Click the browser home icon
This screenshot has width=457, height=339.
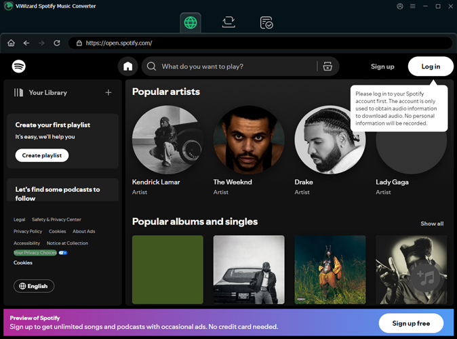point(11,43)
